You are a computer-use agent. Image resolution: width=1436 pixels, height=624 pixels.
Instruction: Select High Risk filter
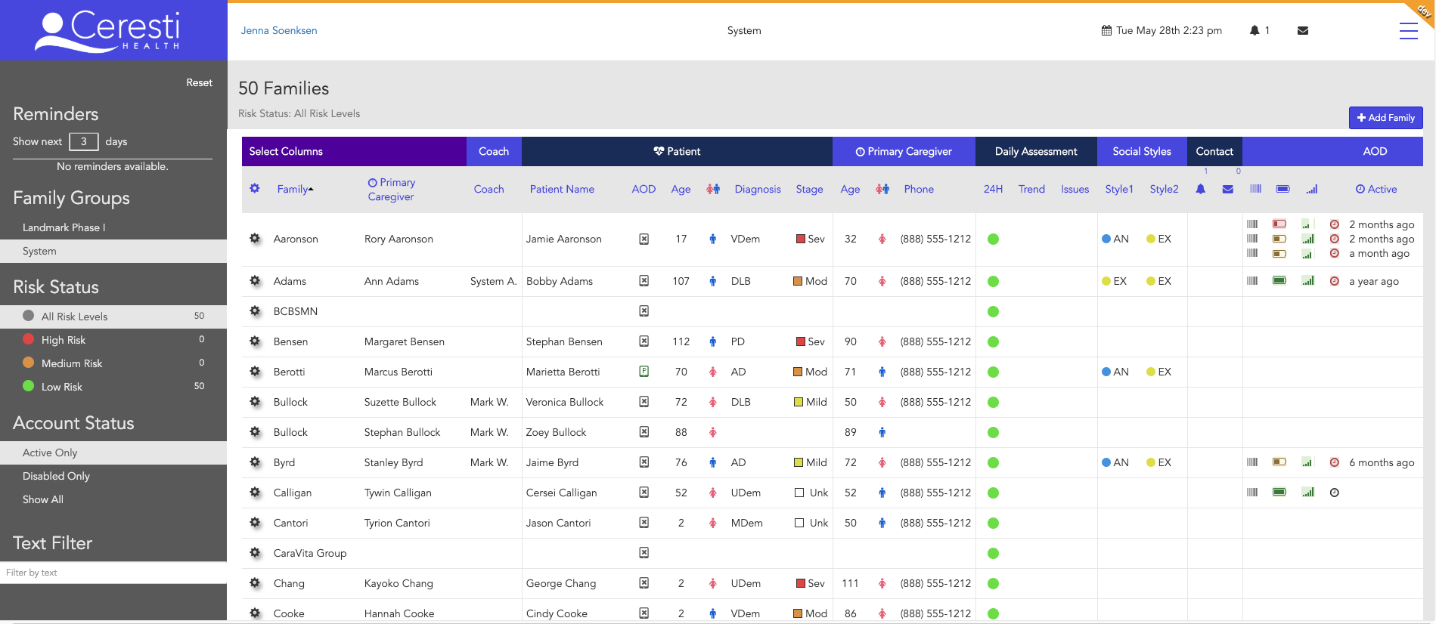click(x=113, y=340)
